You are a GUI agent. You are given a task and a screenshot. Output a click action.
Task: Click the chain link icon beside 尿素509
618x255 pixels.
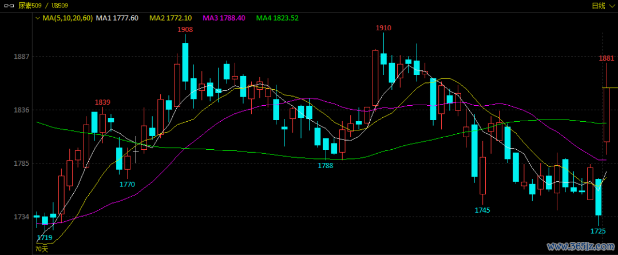pos(9,5)
